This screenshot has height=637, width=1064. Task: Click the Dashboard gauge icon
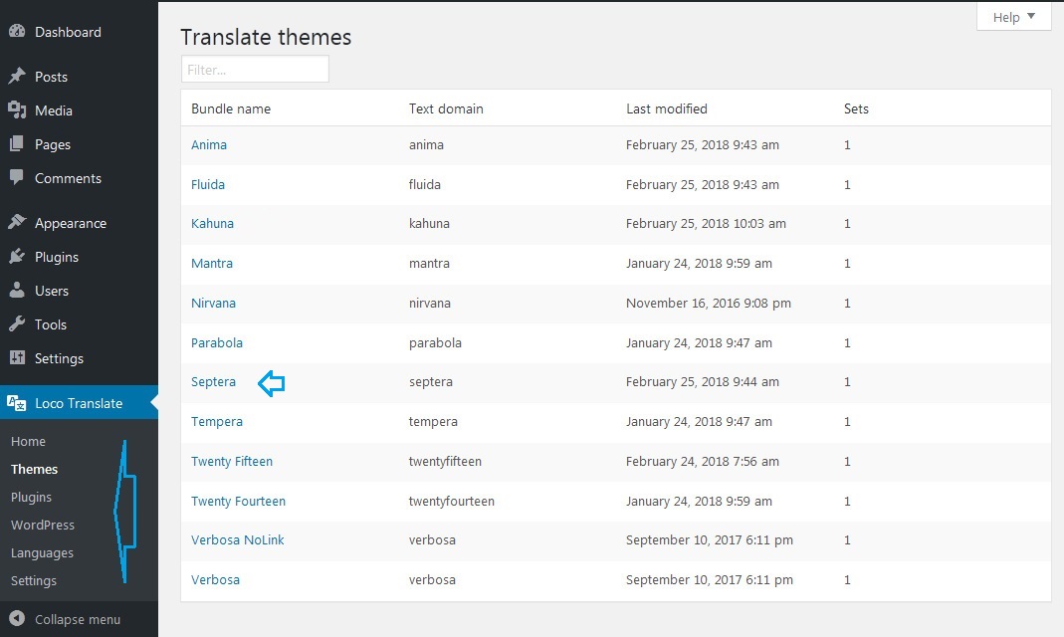17,31
